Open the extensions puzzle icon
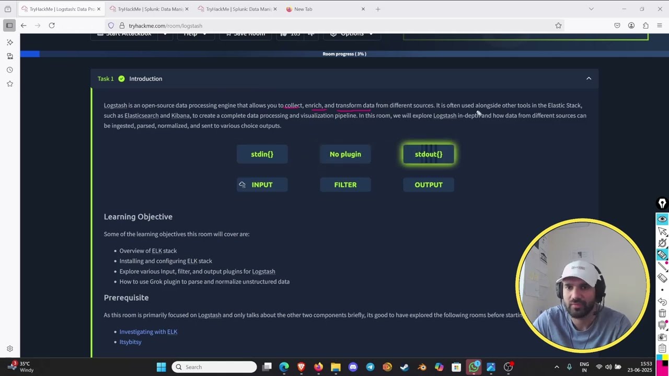This screenshot has width=669, height=376. 645,25
